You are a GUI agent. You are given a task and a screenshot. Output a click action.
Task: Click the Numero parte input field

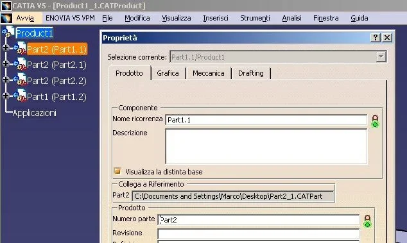(259, 220)
